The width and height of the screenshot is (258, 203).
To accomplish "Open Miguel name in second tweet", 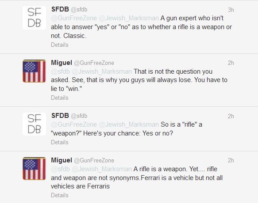I will coord(62,63).
